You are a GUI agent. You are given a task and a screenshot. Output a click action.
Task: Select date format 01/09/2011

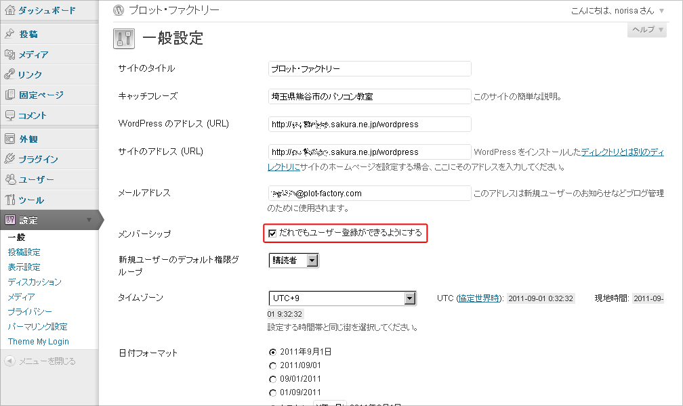pyautogui.click(x=272, y=392)
